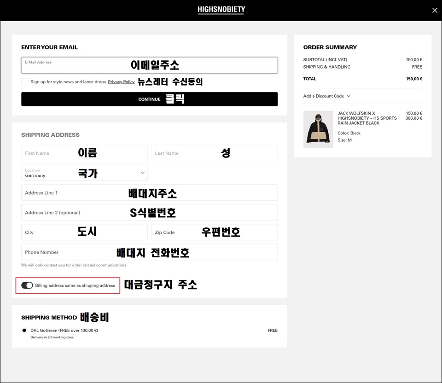Click the Phone Number input field
The width and height of the screenshot is (442, 383).
pyautogui.click(x=149, y=252)
